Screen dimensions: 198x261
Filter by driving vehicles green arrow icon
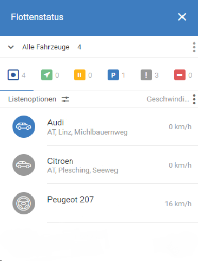point(47,75)
